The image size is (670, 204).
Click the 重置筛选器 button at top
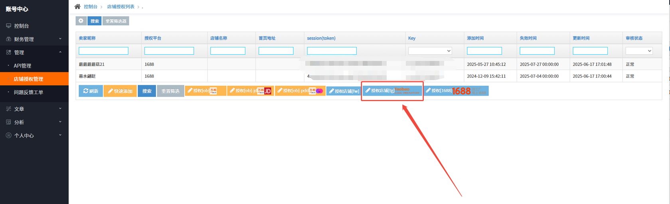[116, 21]
